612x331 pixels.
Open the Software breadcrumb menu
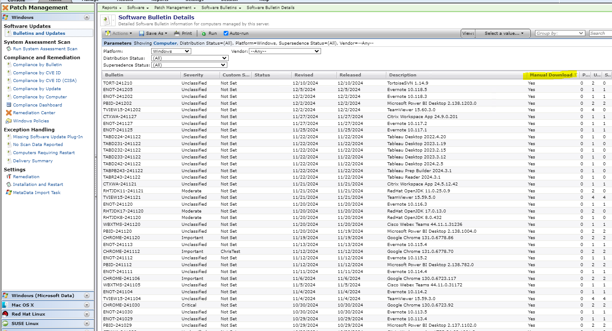[x=138, y=8]
